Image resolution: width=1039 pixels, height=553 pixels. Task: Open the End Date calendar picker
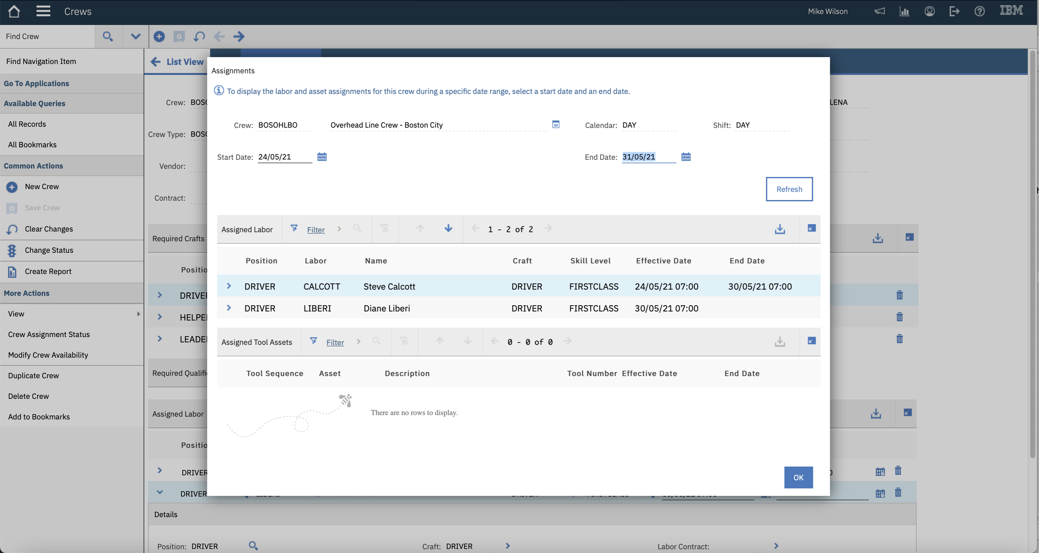click(x=686, y=157)
